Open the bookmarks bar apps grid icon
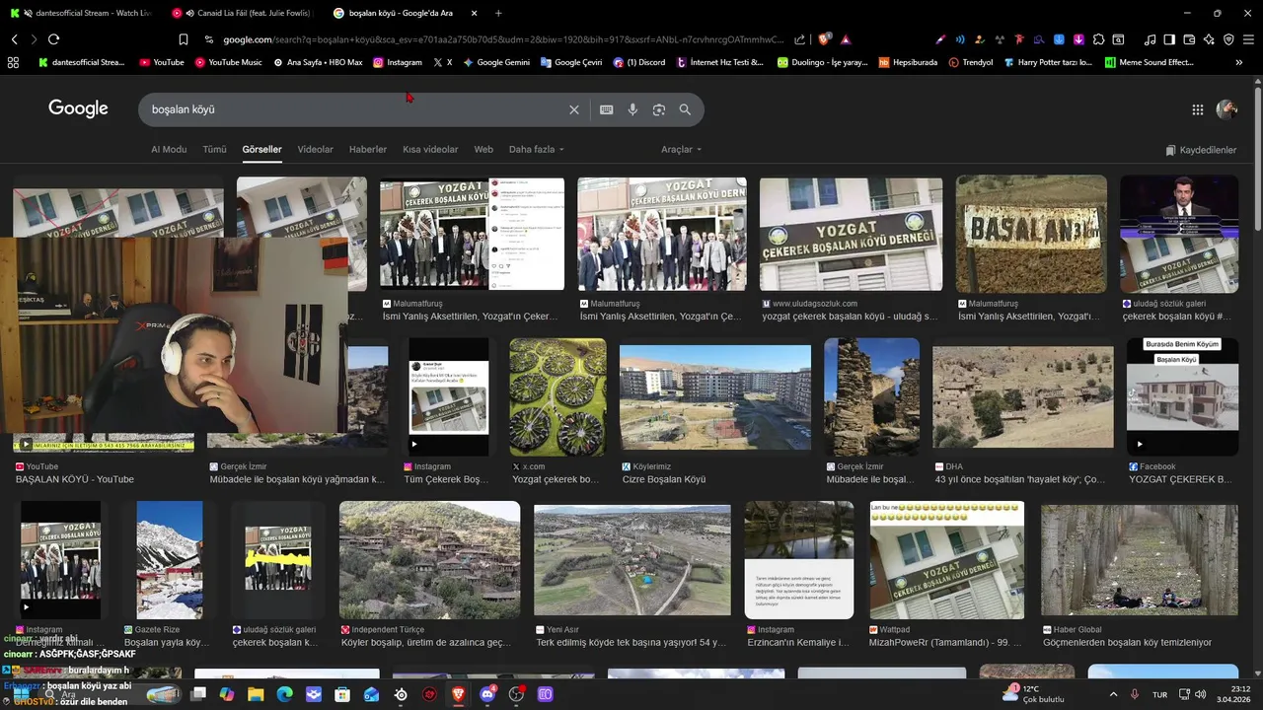The height and width of the screenshot is (710, 1263). click(x=13, y=62)
